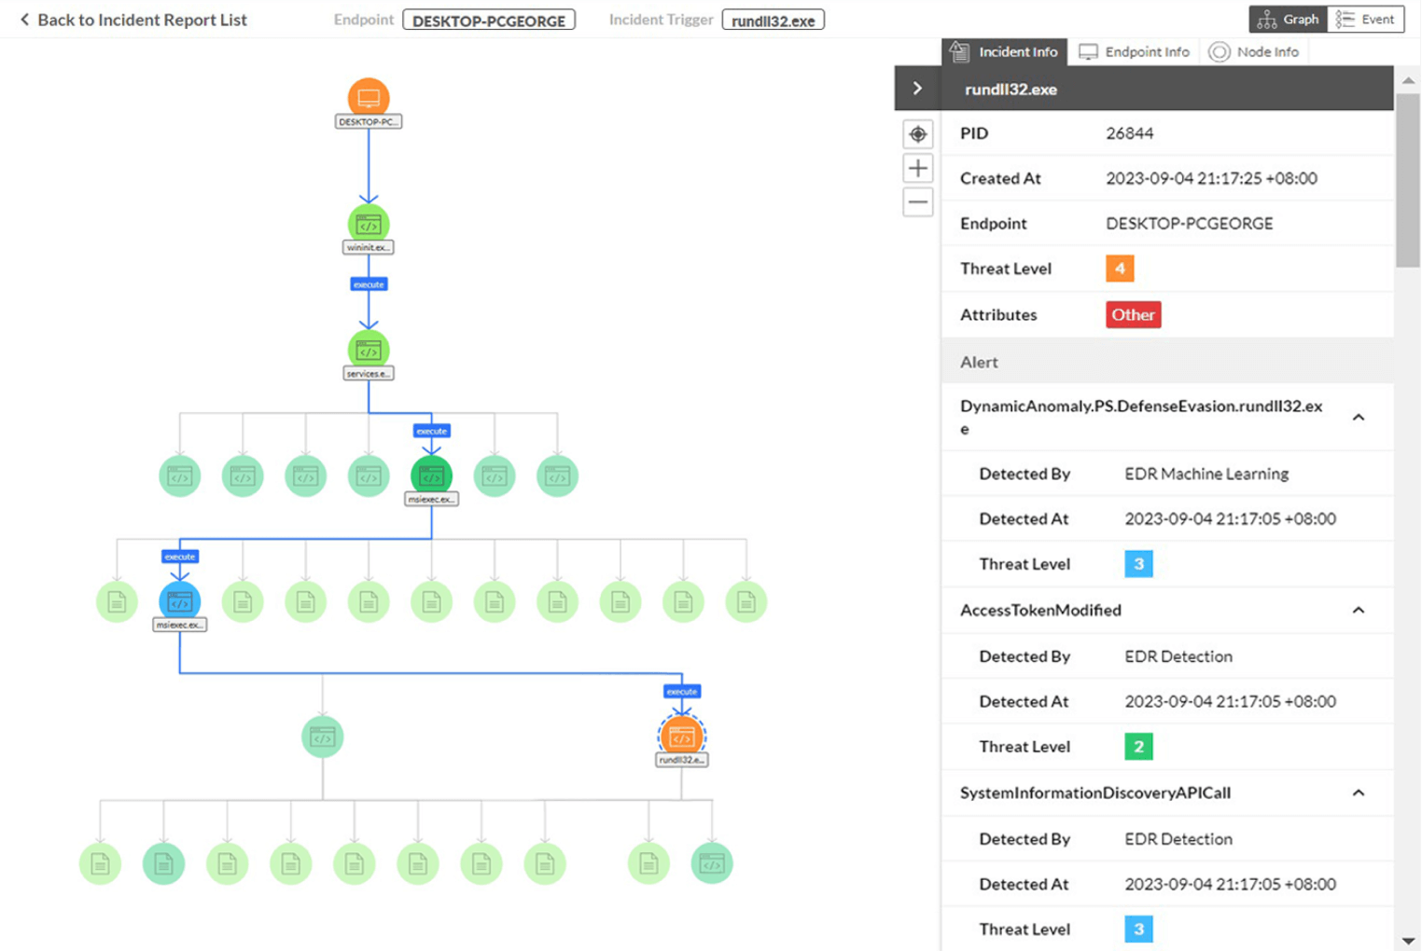Click the blue msiexec.exe process node

[179, 602]
